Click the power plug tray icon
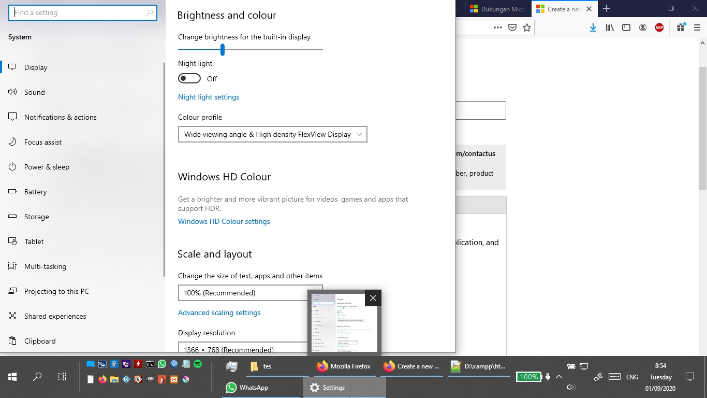The width and height of the screenshot is (707, 398). pyautogui.click(x=548, y=377)
